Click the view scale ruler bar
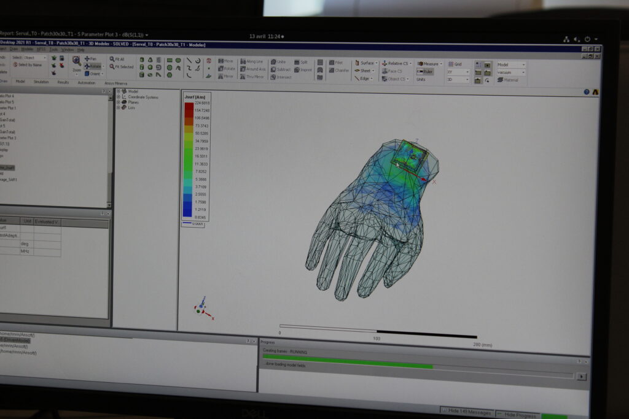 378,331
